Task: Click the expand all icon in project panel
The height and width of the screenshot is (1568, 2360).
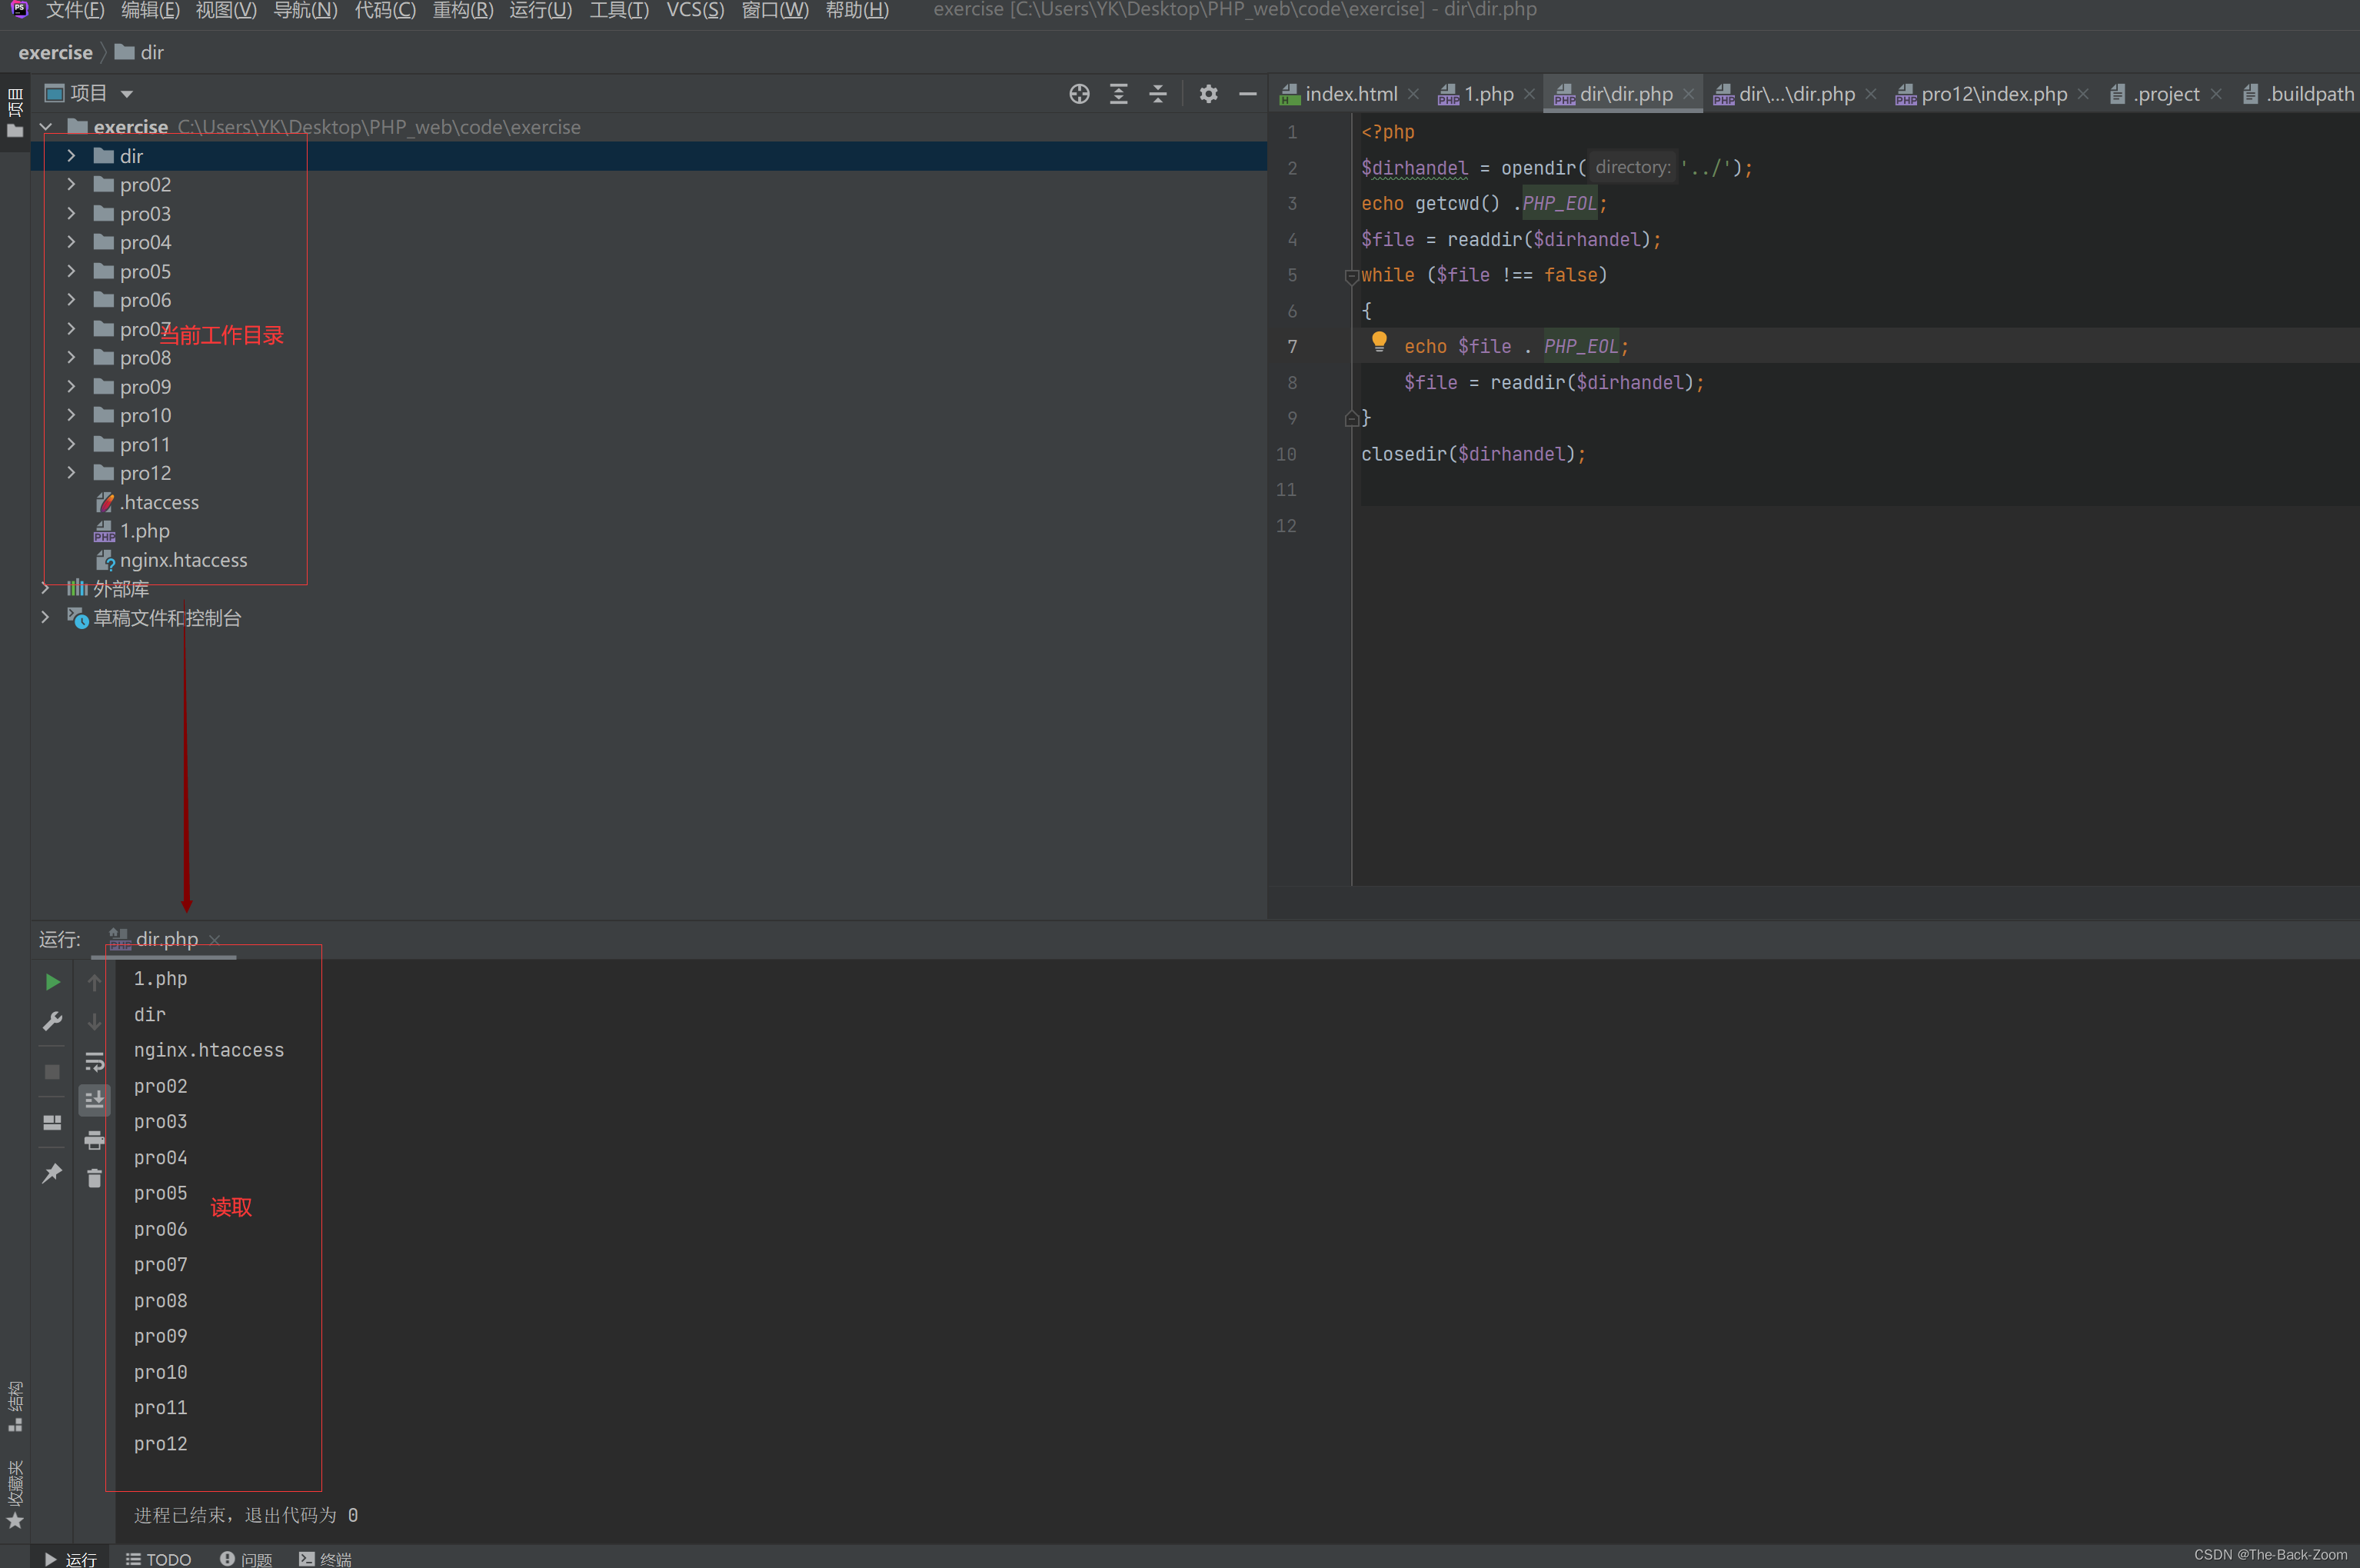Action: click(1119, 94)
